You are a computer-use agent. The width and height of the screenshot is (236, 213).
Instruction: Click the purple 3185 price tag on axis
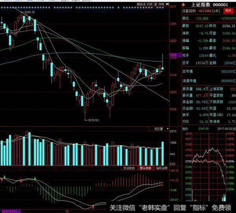(x=173, y=55)
